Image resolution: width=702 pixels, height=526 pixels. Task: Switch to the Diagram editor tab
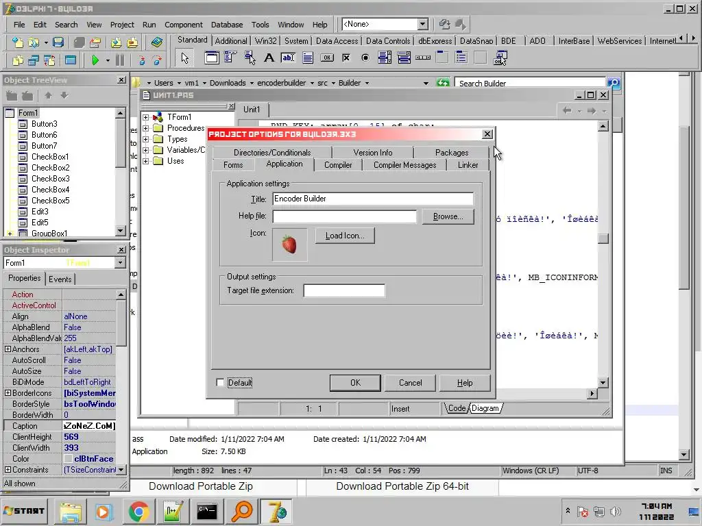pyautogui.click(x=485, y=408)
